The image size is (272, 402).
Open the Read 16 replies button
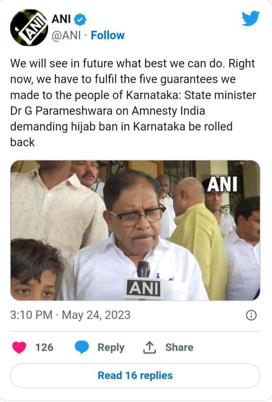(x=135, y=376)
